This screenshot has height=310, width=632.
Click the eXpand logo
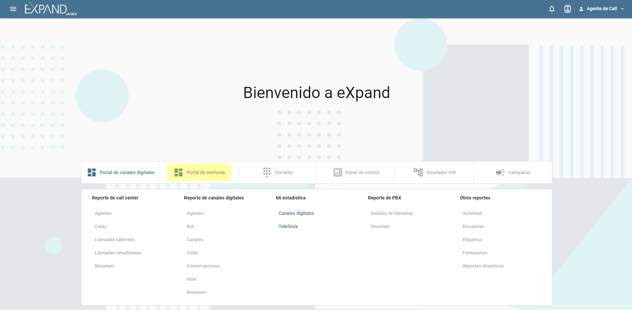tap(46, 8)
